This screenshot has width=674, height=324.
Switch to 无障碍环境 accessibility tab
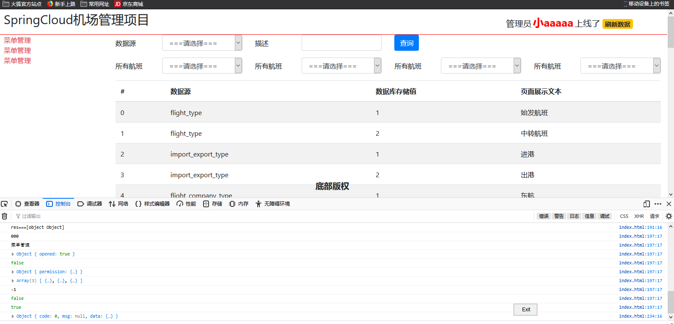pos(272,204)
